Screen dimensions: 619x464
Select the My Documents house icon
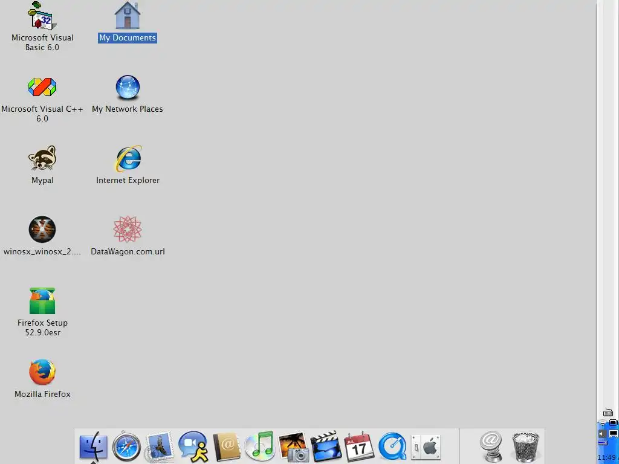coord(127,15)
